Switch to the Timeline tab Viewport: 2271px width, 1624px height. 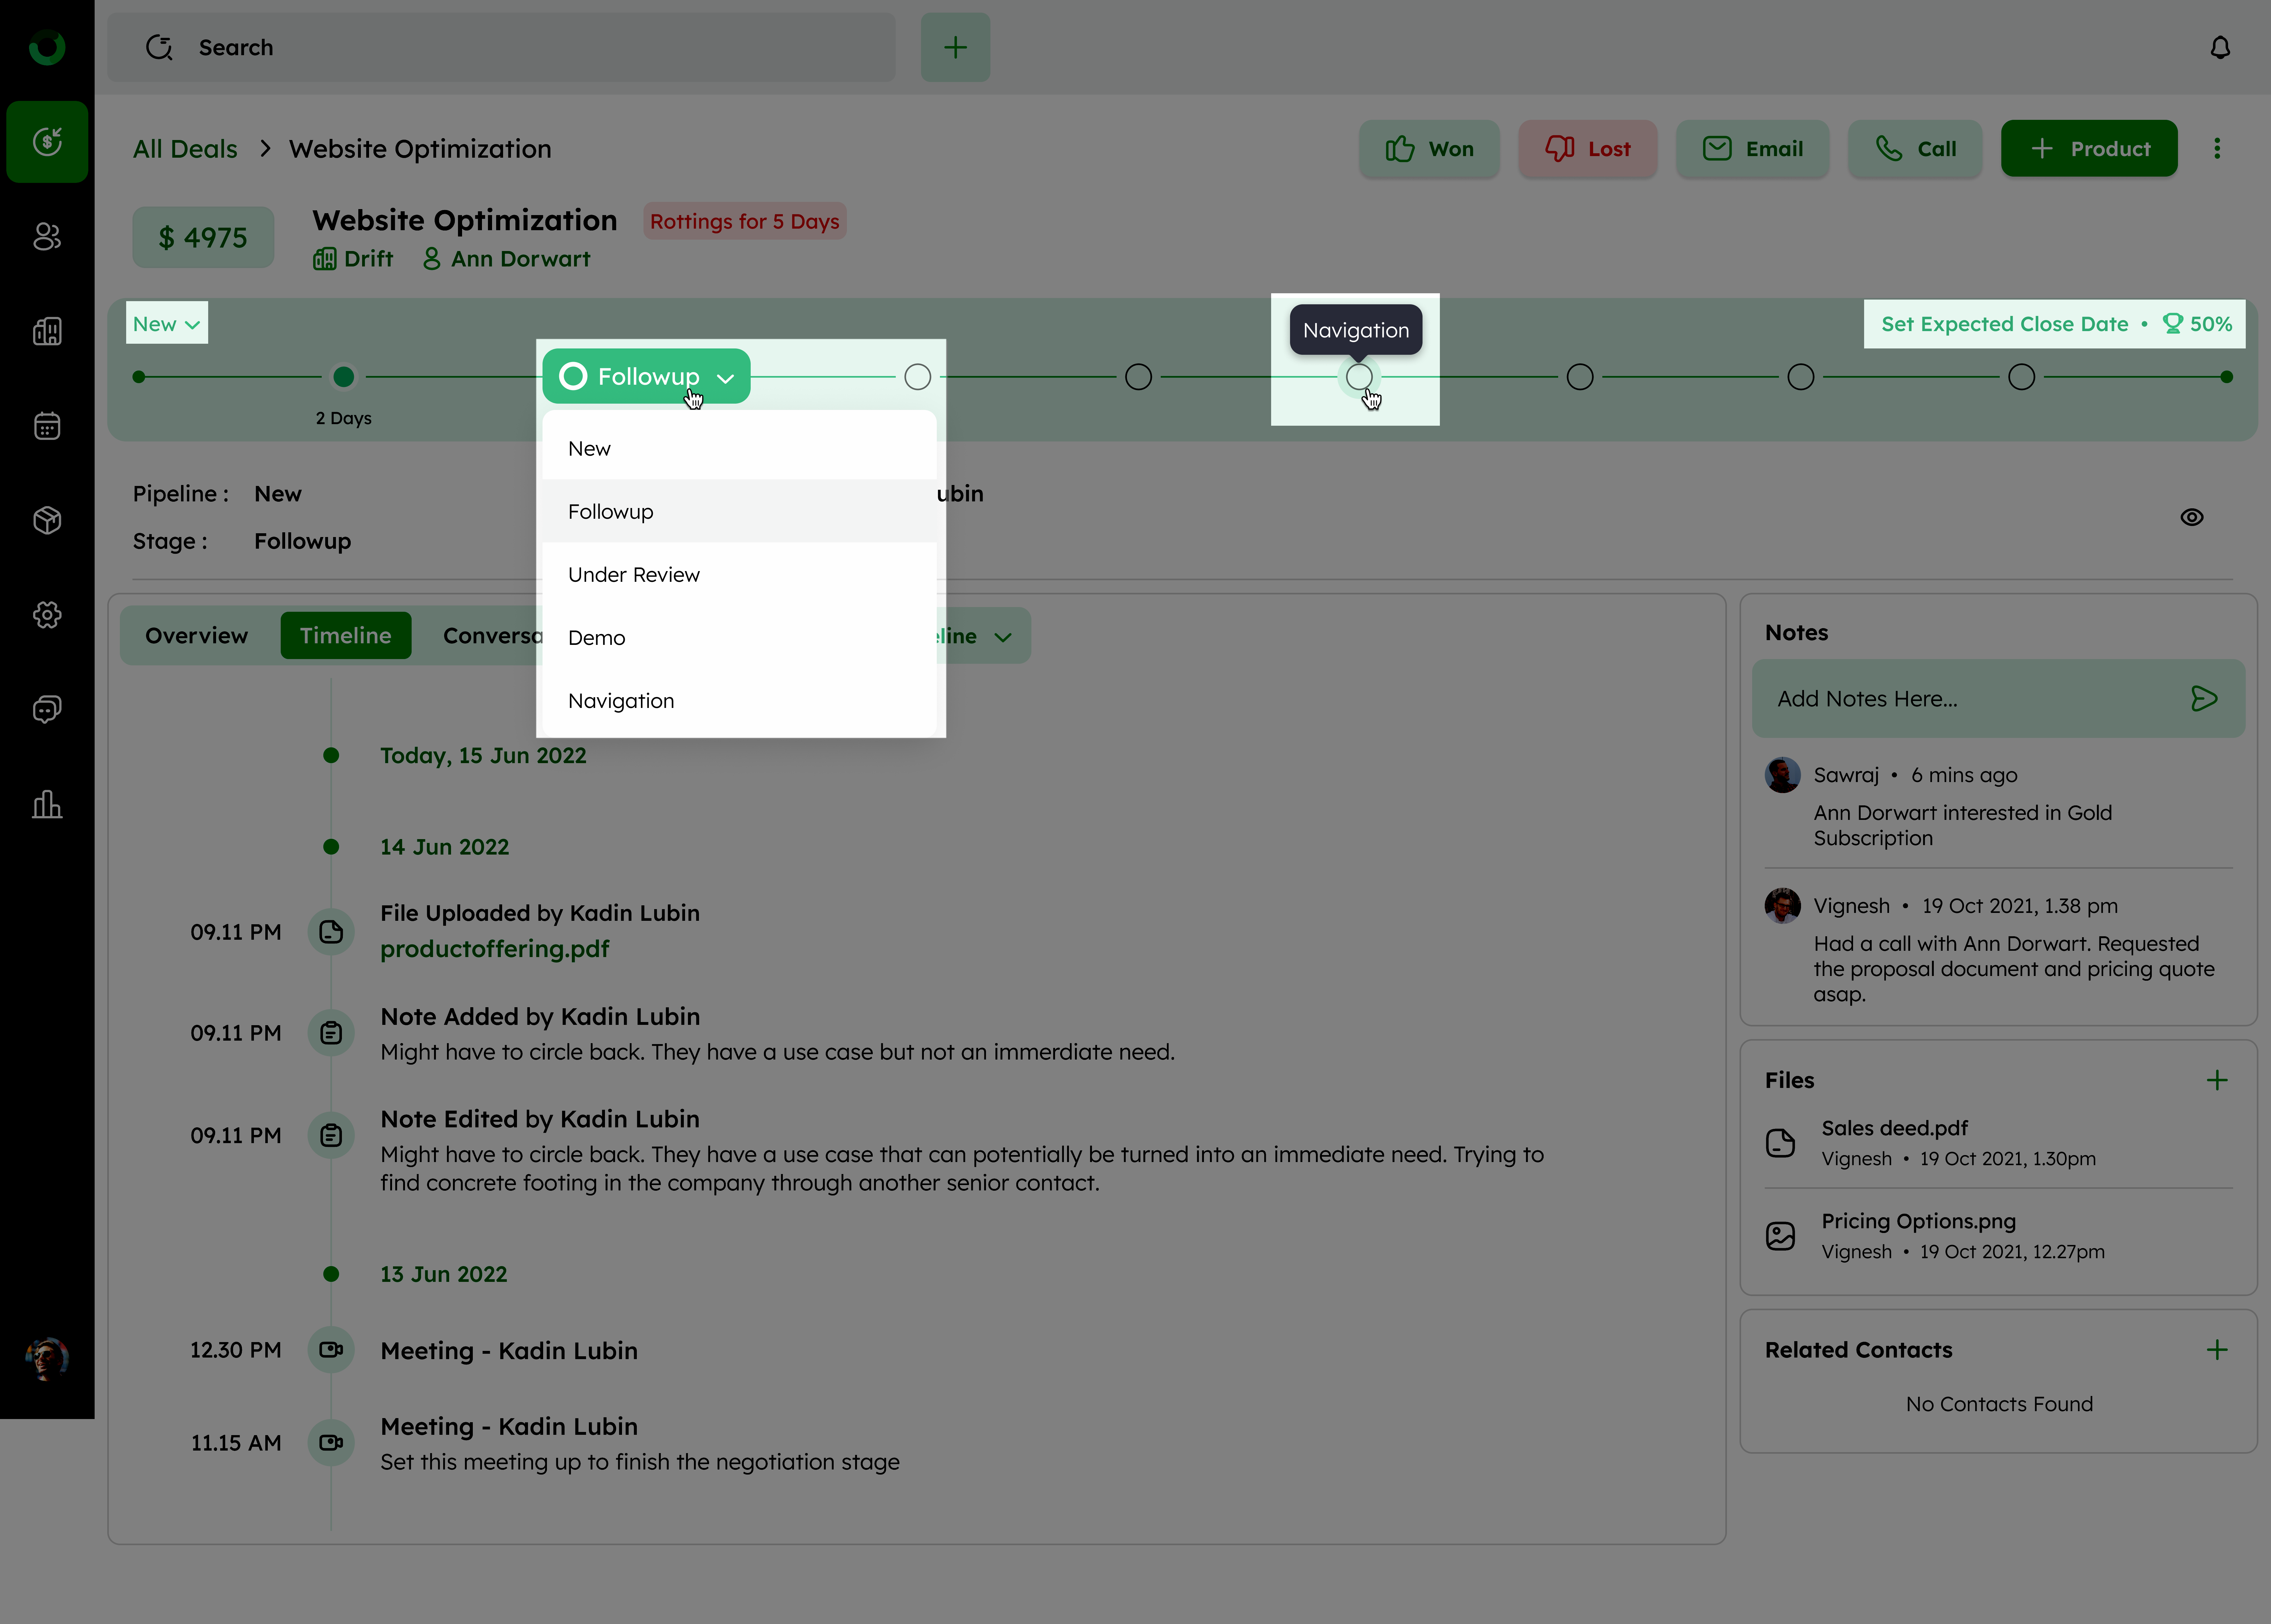click(346, 636)
